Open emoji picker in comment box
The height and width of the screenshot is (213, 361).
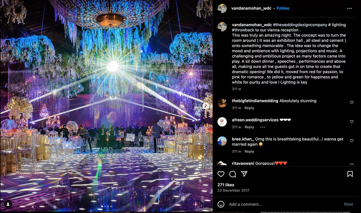[x=221, y=204]
